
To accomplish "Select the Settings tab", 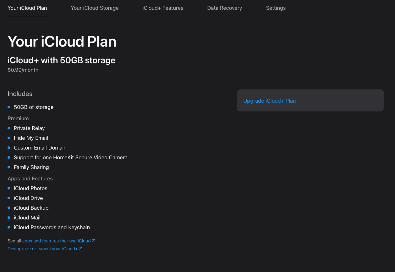I will tap(276, 8).
